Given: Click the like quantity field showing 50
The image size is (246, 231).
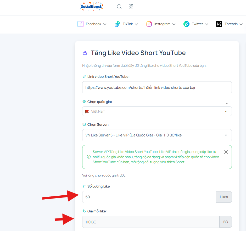Looking at the screenshot, I should (x=149, y=197).
